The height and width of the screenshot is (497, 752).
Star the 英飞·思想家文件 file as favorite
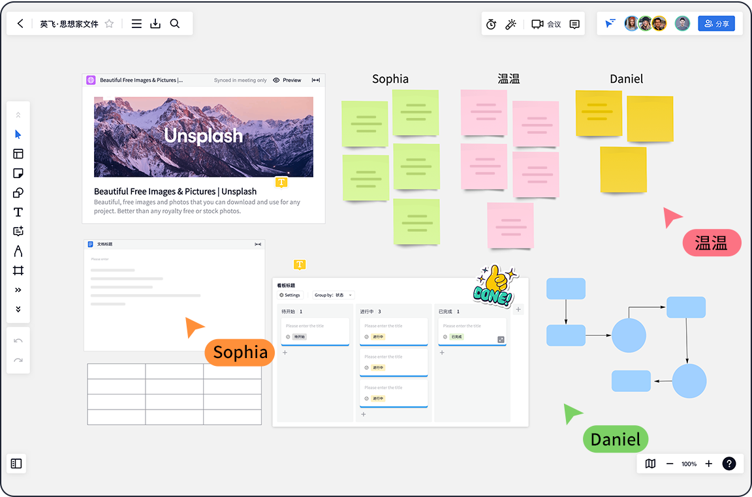coord(110,23)
